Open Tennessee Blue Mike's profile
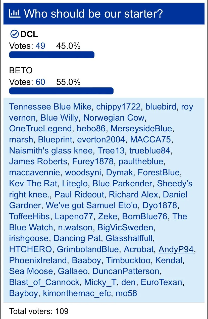The width and height of the screenshot is (208, 319). click(x=50, y=107)
